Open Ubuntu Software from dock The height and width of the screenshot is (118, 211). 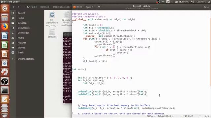pos(4,63)
